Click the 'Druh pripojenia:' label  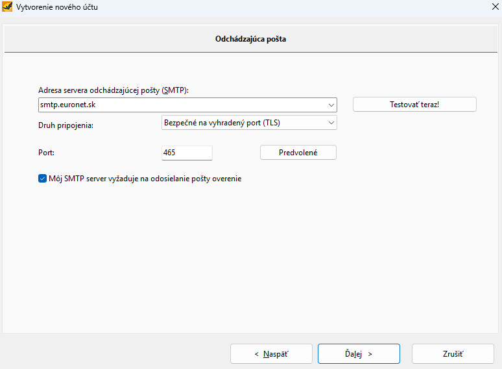tap(66, 125)
